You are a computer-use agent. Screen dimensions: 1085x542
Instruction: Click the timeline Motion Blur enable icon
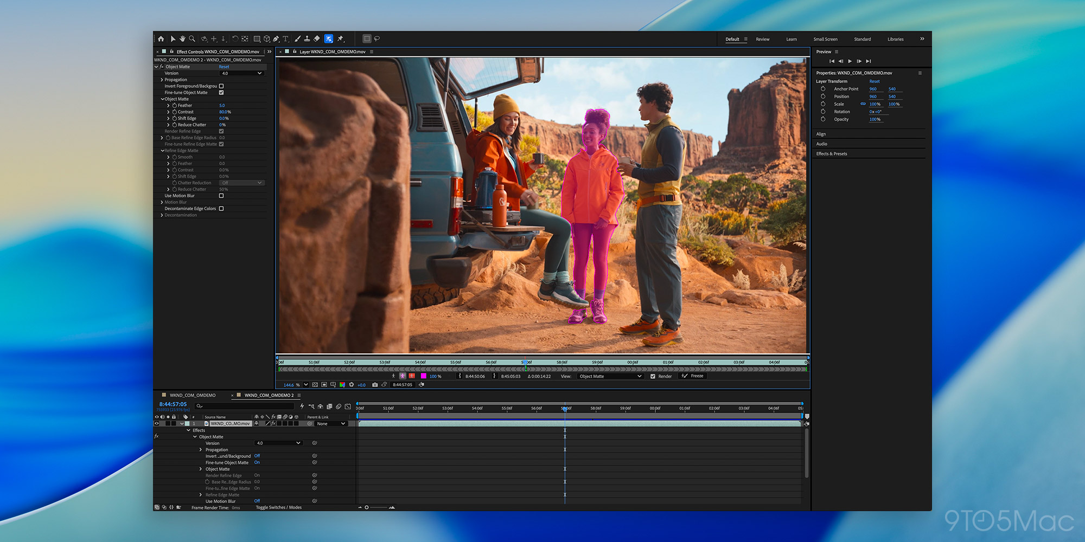point(339,406)
